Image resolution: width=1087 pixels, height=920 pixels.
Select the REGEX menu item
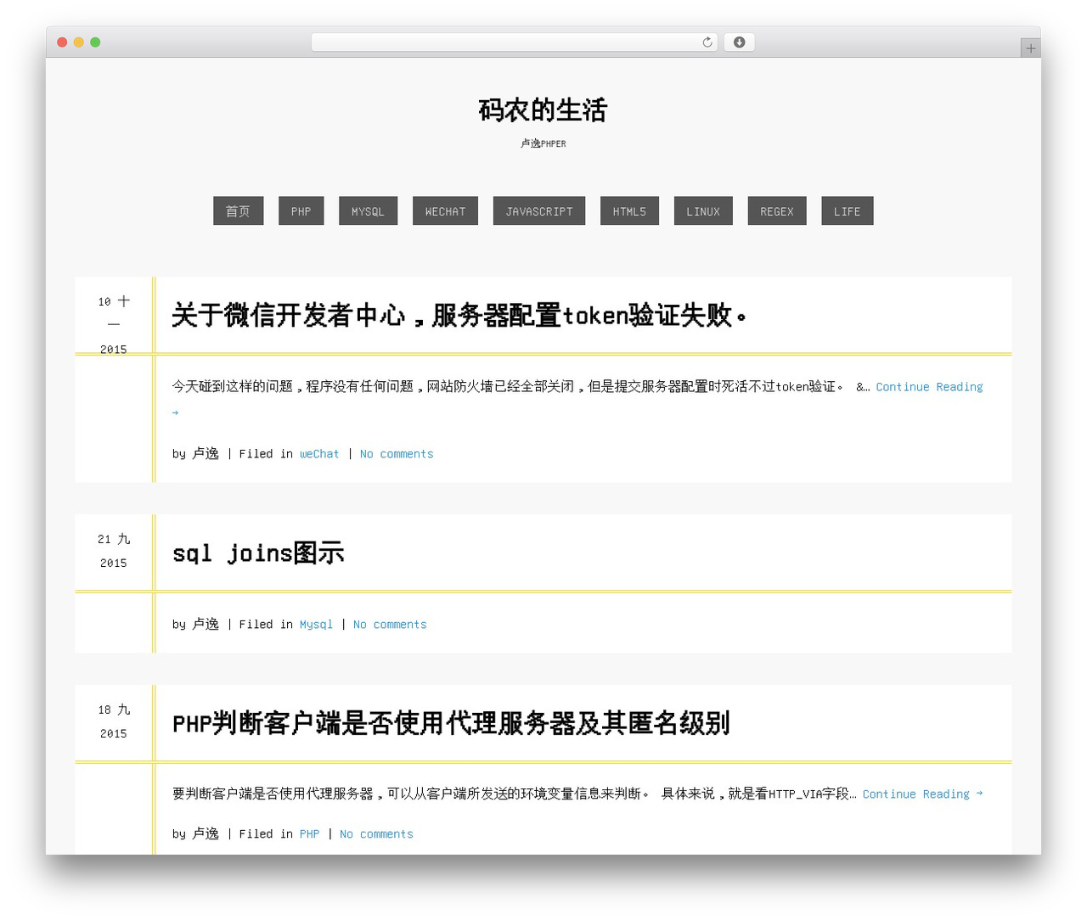click(776, 211)
